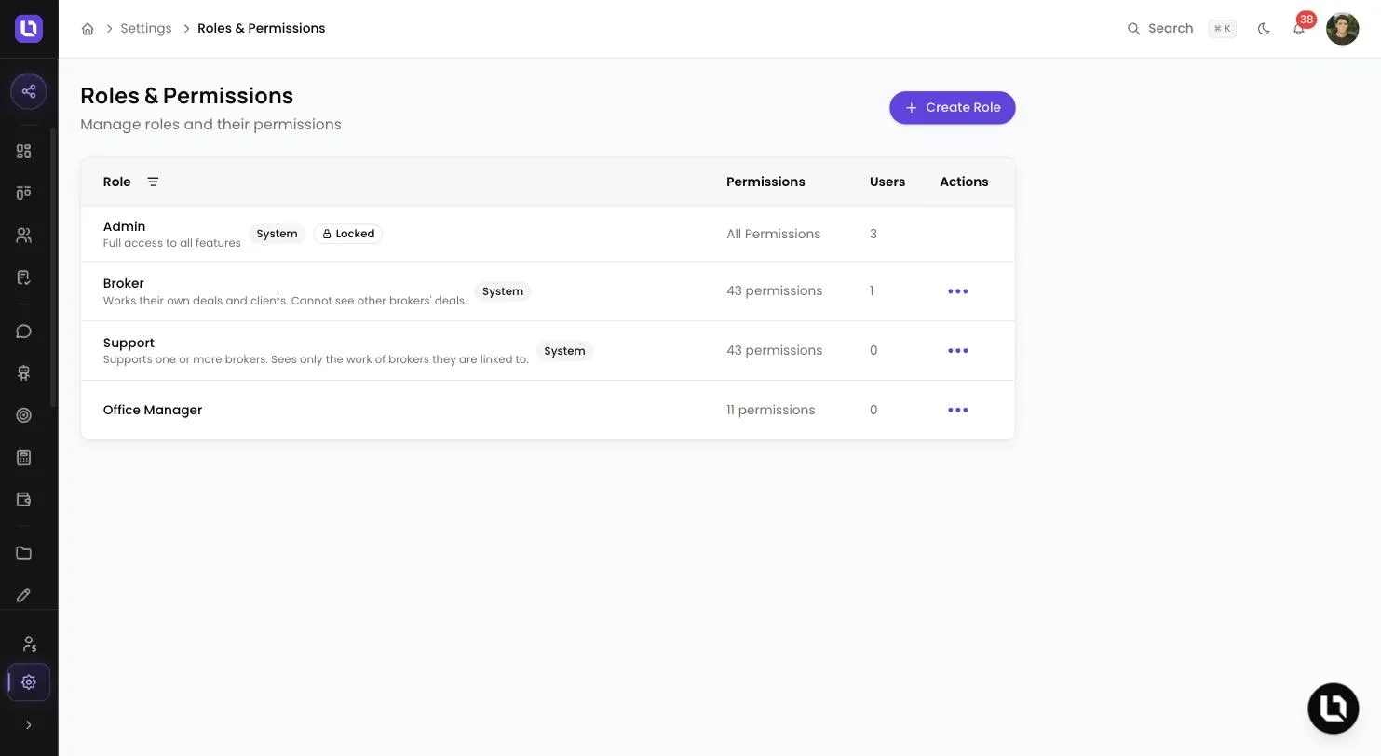Click the sidebar vertical scrollbar
This screenshot has height=756, width=1381.
pos(53,267)
